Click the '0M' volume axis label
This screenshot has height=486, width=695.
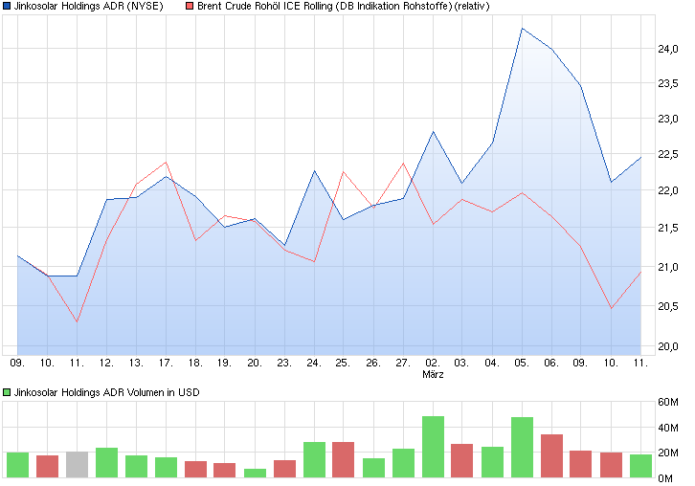pos(665,478)
